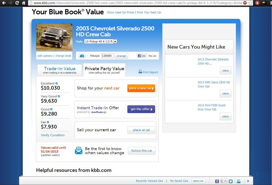This screenshot has width=272, height=185.
Task: Click the Silverado truck photo thumbnail
Action: tap(54, 37)
